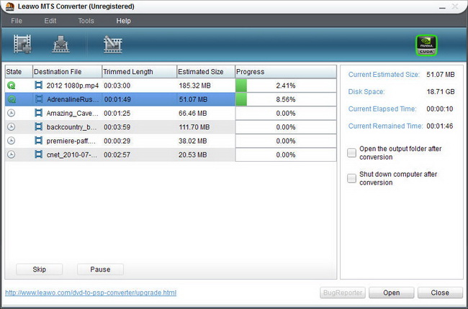Click waiting clock icon for backcountry_b row
Screen dimensions: 468x309
click(11, 127)
